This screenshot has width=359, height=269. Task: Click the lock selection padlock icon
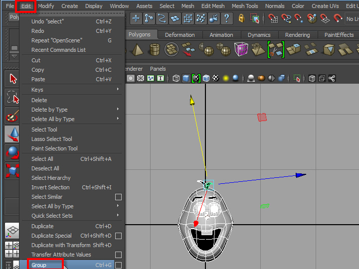pyautogui.click(x=241, y=19)
